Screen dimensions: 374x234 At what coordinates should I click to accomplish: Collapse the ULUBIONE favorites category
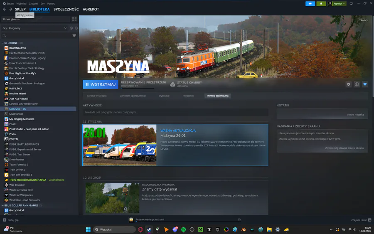2,43
